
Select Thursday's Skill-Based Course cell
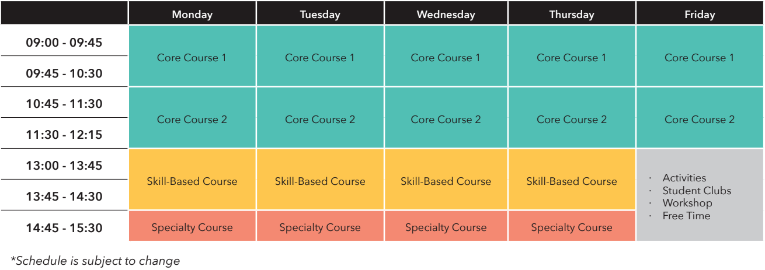(x=572, y=181)
